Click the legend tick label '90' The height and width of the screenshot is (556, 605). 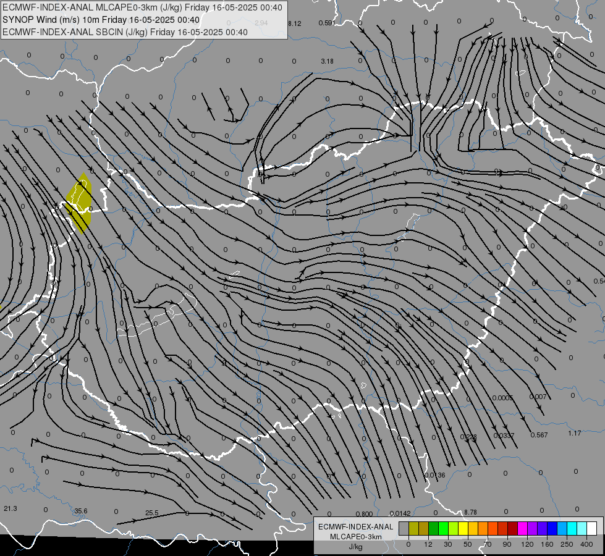click(x=507, y=544)
